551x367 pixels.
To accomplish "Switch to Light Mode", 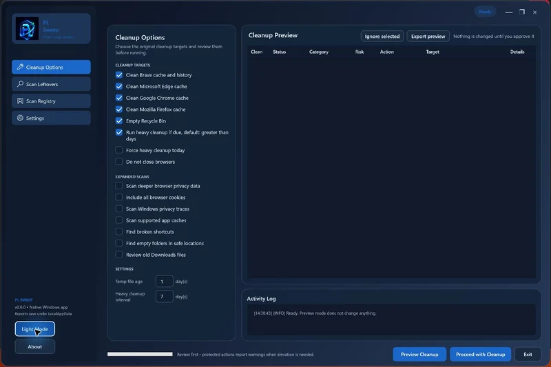I will tap(35, 329).
